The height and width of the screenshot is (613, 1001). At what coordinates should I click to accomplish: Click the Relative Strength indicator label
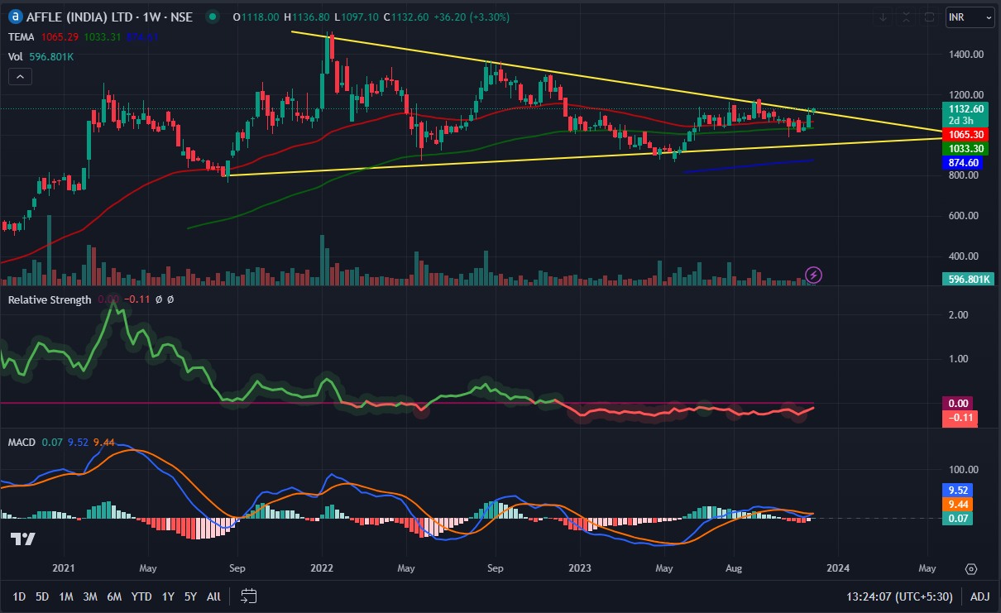pos(50,299)
